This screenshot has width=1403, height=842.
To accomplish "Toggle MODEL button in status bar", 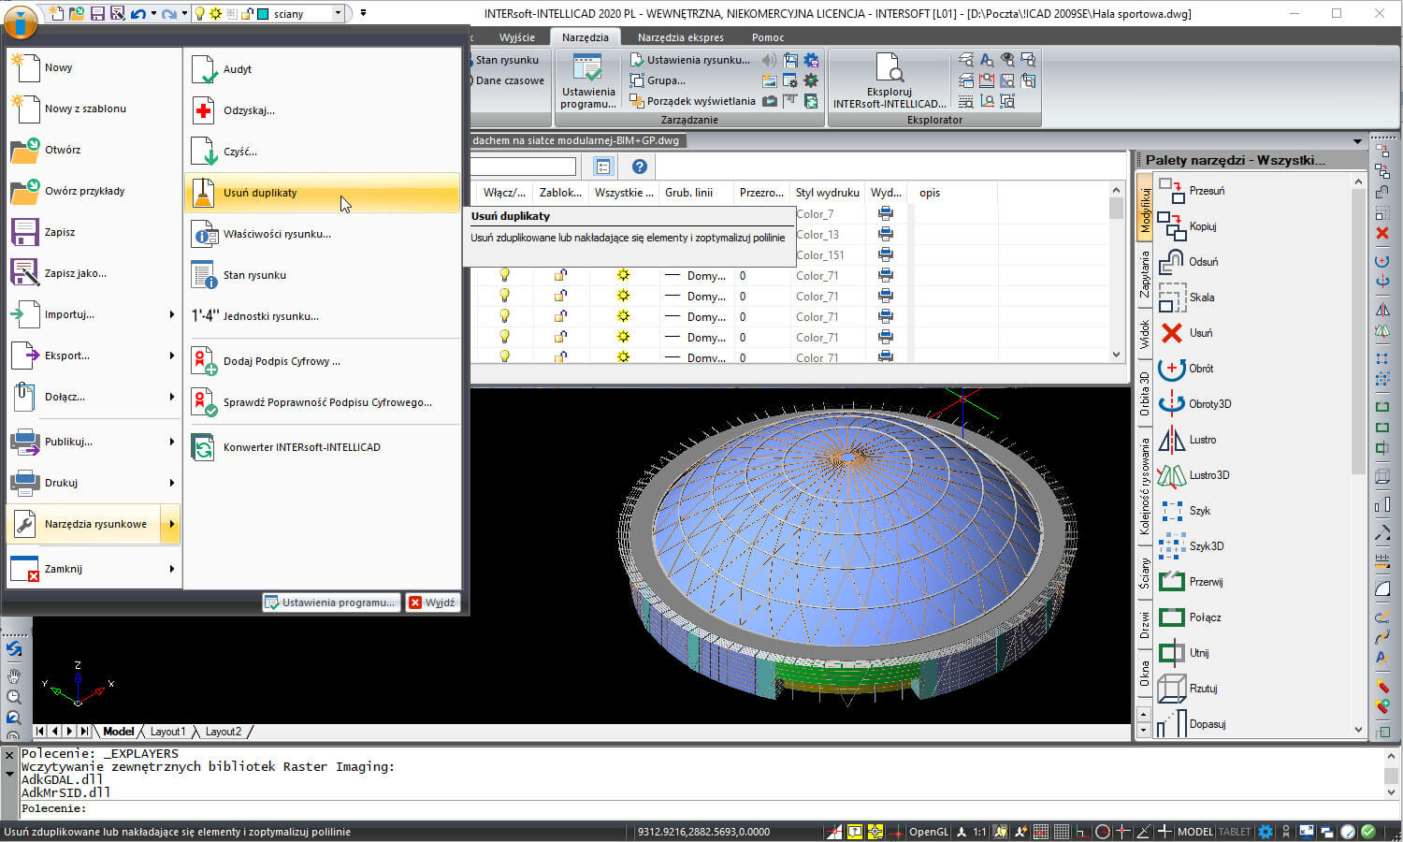I will [1194, 832].
